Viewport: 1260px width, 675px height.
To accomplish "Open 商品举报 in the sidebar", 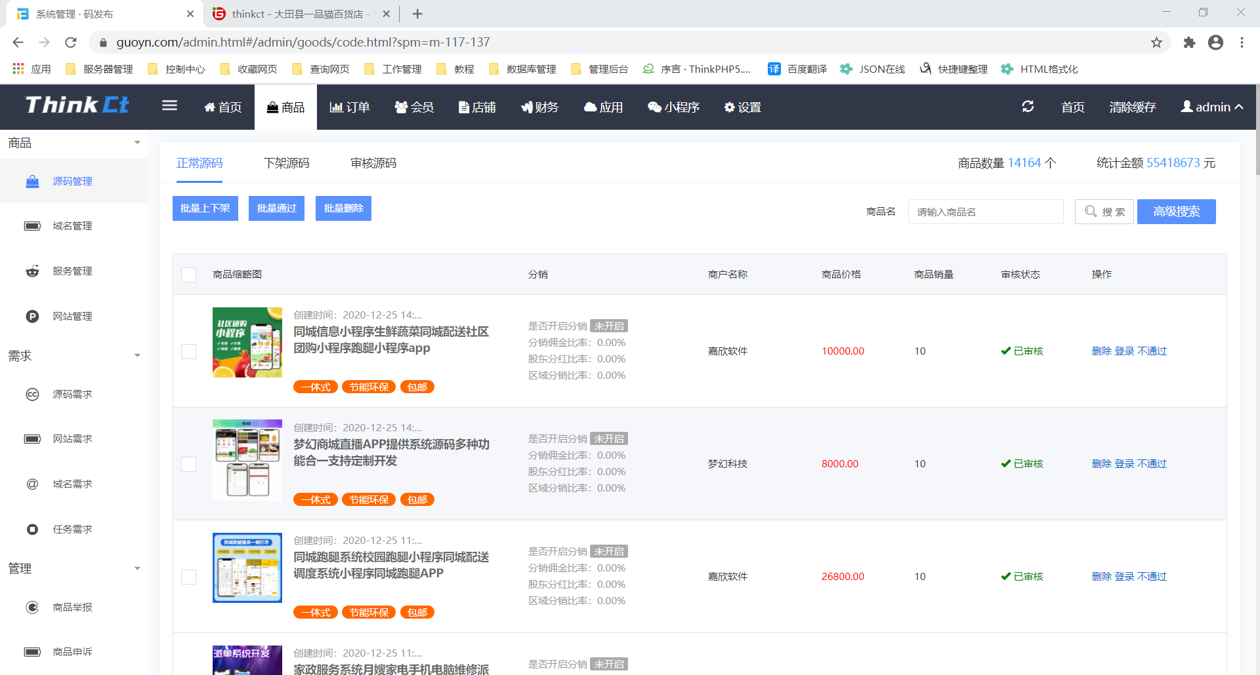I will (x=72, y=607).
